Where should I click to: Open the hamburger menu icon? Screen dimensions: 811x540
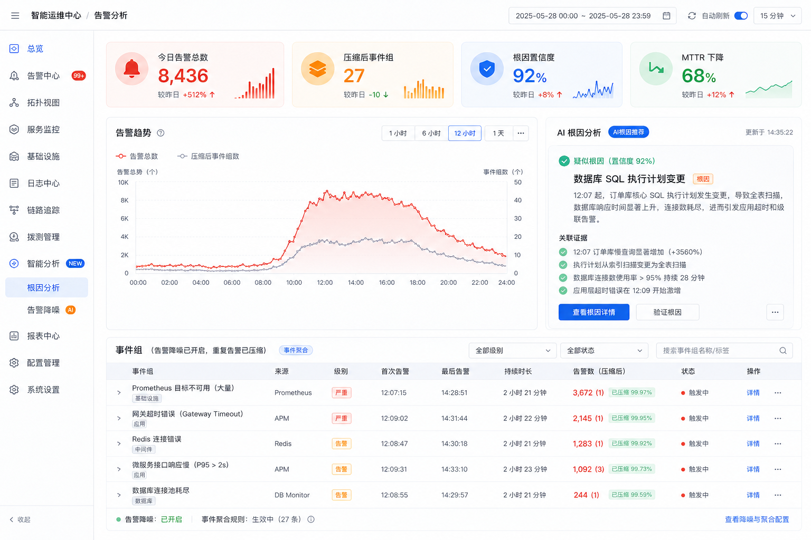click(x=15, y=16)
